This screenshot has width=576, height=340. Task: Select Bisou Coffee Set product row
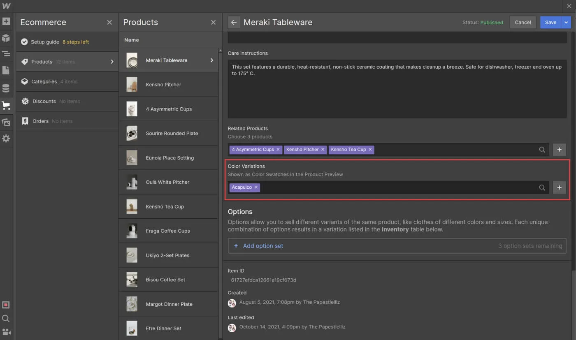point(169,280)
